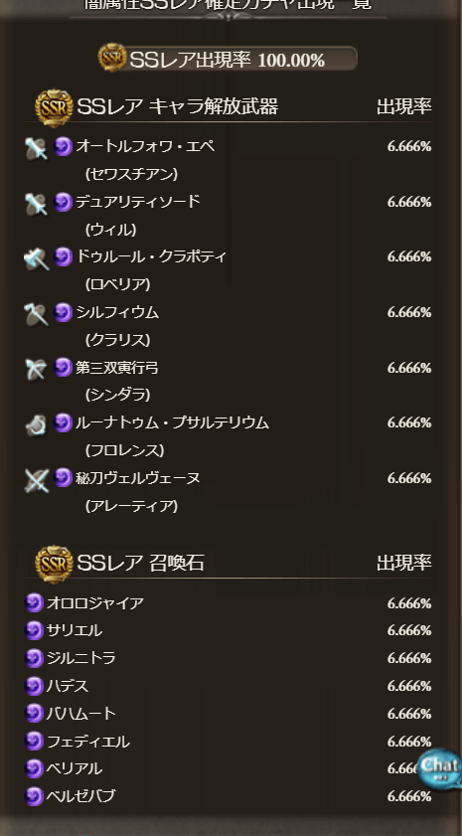Click the staff icon beside シルフィウム
Viewport: 462px width, 836px height.
(x=36, y=314)
